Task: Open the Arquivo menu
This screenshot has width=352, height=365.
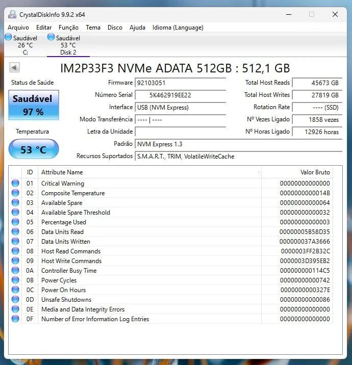Action: [18, 28]
